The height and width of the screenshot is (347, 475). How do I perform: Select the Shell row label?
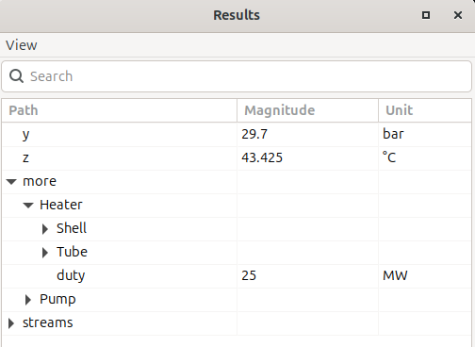coord(72,228)
